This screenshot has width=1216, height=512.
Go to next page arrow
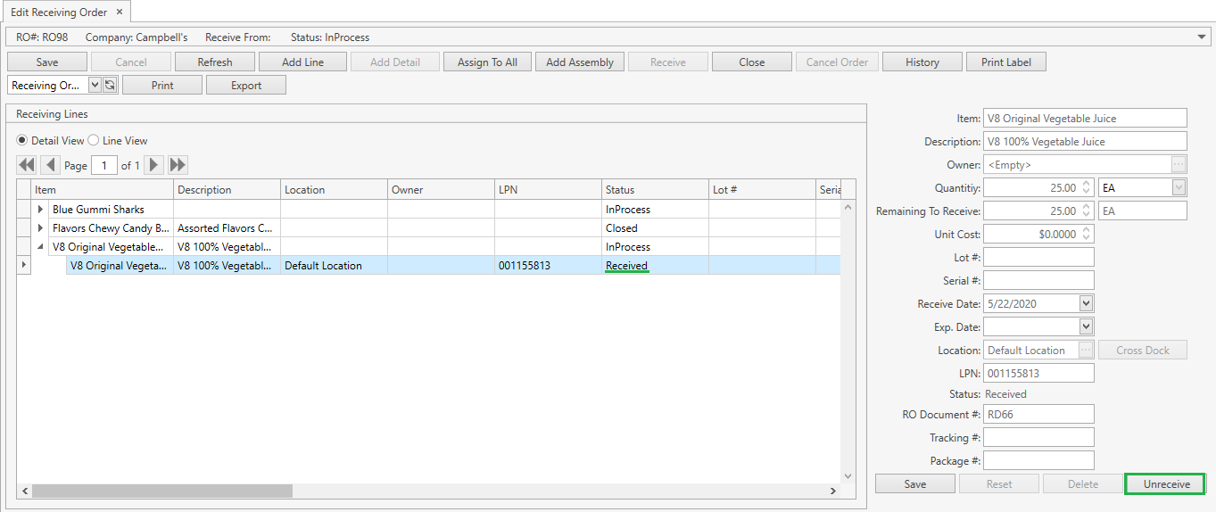pos(153,165)
